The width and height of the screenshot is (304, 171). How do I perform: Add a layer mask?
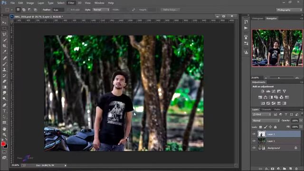coord(273,169)
